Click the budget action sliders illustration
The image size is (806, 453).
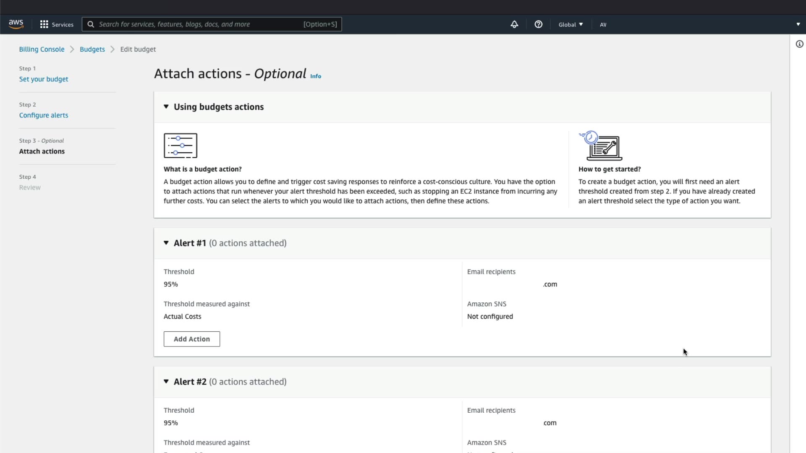pyautogui.click(x=181, y=146)
